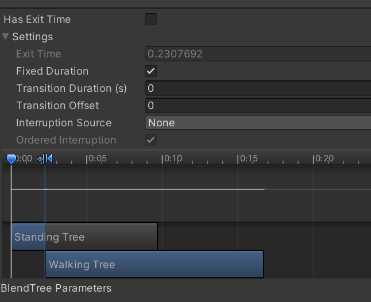Select the Walking Tree clip bar
Screen dimensions: 371x302
click(x=154, y=264)
